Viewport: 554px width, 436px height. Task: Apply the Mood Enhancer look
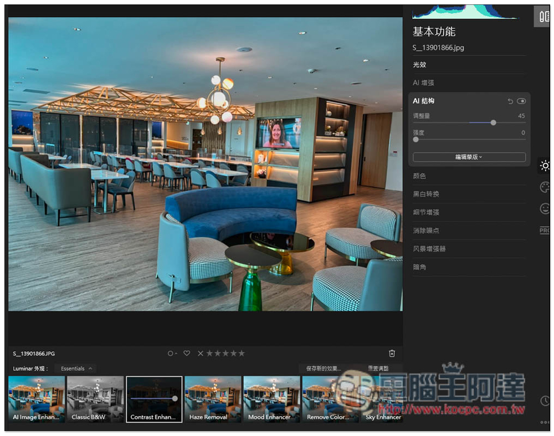pos(271,399)
